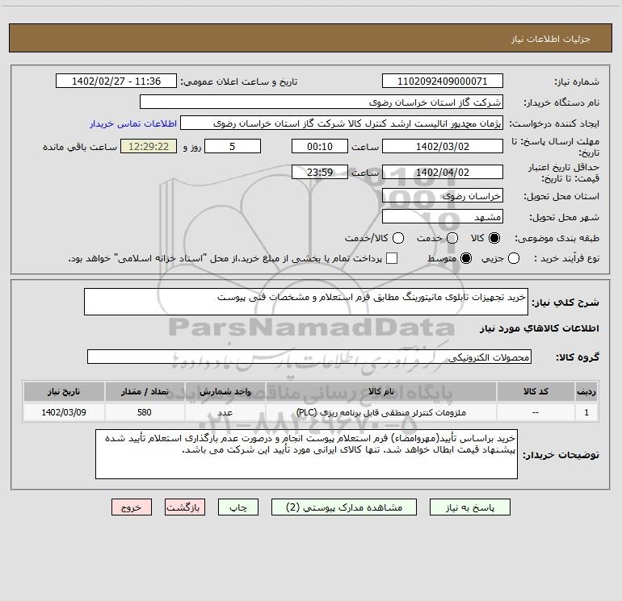Click the شماره نیاز field 1102092409000071
This screenshot has height=601, width=622.
pyautogui.click(x=443, y=81)
